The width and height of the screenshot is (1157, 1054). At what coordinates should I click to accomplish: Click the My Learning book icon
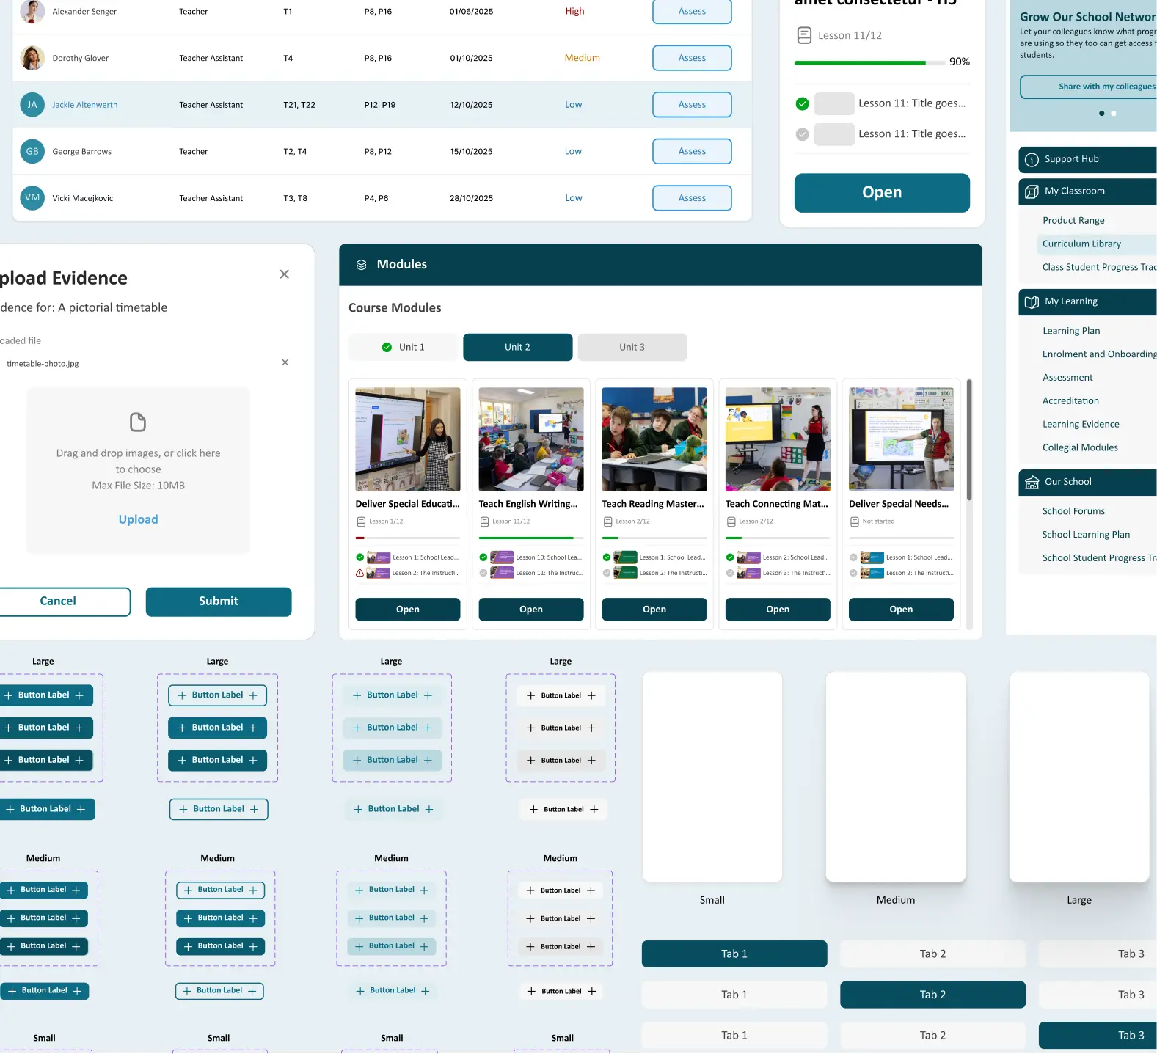(x=1032, y=302)
